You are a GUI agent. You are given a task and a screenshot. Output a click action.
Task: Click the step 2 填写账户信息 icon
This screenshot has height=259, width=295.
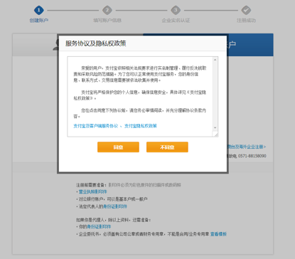tap(107, 10)
